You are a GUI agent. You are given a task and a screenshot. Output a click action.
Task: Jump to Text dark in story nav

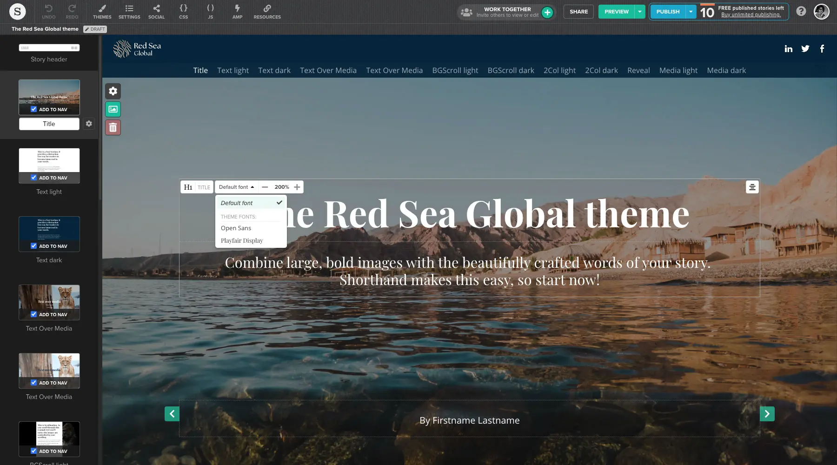coord(274,70)
